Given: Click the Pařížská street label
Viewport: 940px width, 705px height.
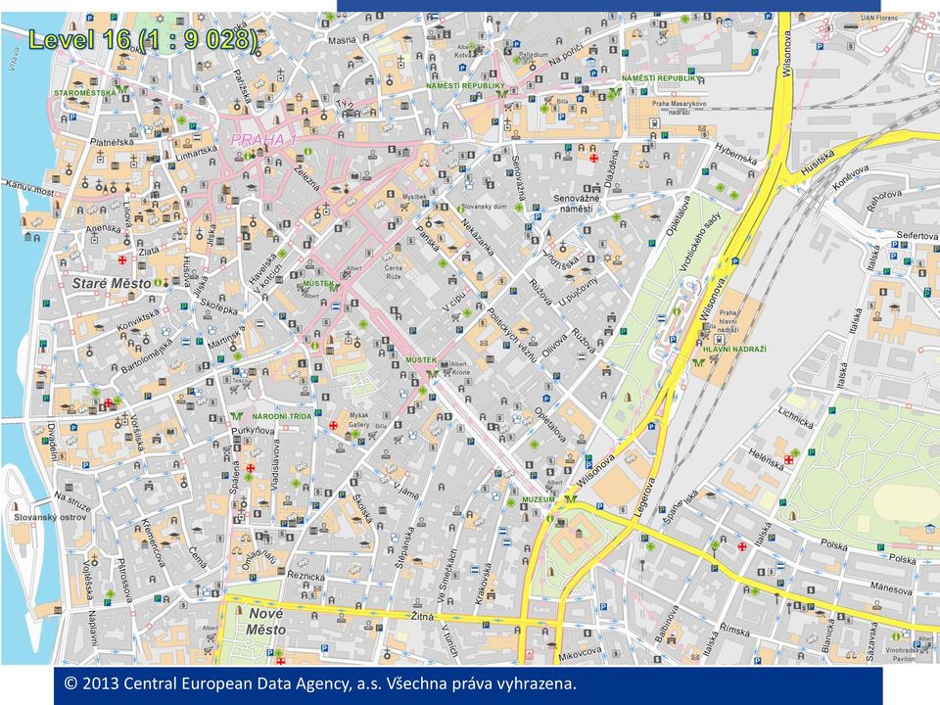Looking at the screenshot, I should pos(244,86).
